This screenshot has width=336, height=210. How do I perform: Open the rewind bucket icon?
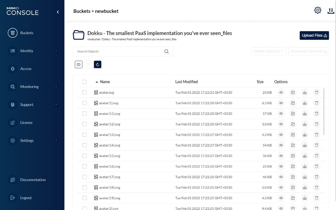click(x=88, y=64)
